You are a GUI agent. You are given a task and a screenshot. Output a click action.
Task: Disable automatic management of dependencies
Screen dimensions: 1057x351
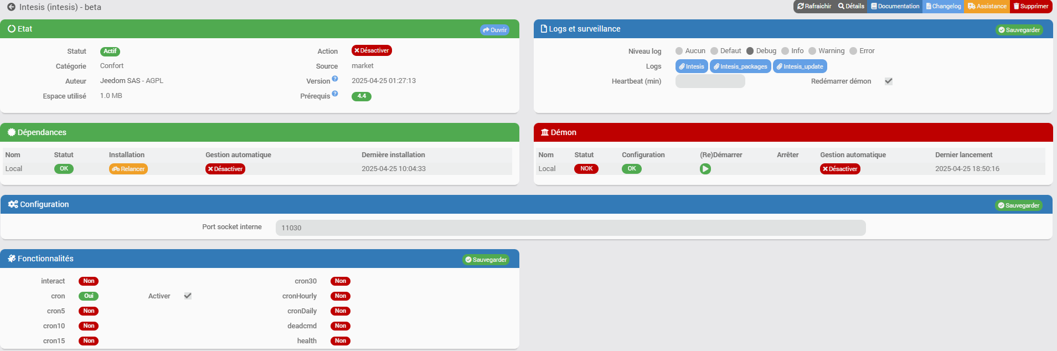point(225,169)
